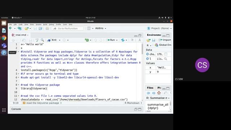The height and width of the screenshot is (130, 231).
Task: Click the Run button
Action: [x=110, y=40]
